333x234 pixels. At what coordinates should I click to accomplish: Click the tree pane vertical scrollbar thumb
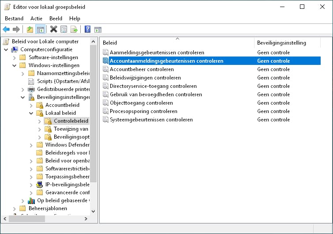pyautogui.click(x=93, y=114)
